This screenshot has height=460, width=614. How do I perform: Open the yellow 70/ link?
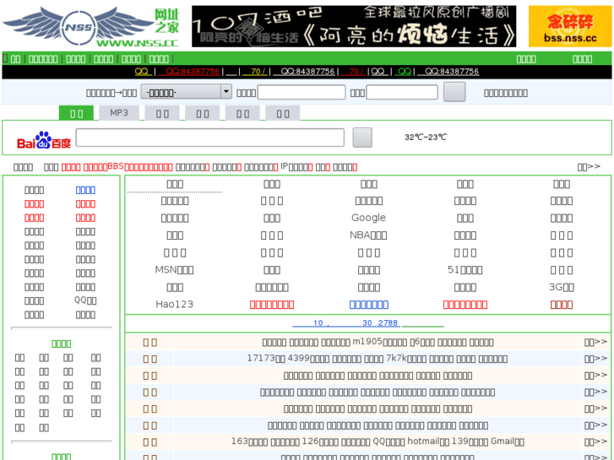tap(255, 71)
